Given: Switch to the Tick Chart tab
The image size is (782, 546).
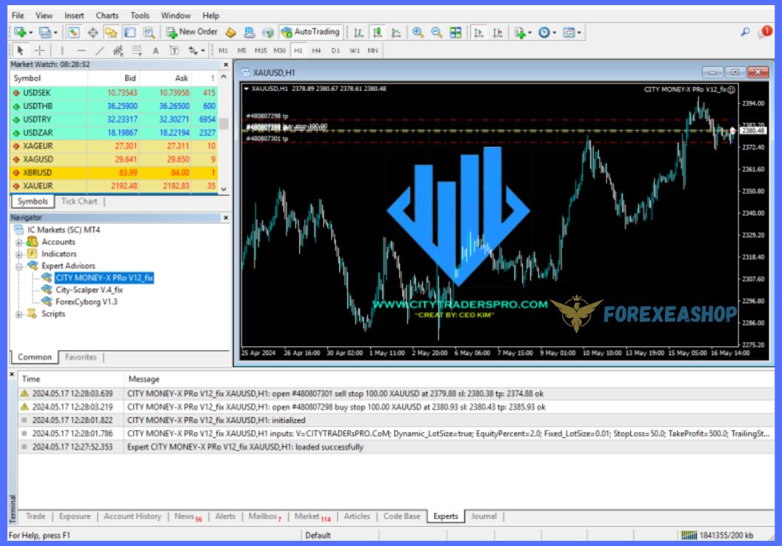Looking at the screenshot, I should click(79, 201).
